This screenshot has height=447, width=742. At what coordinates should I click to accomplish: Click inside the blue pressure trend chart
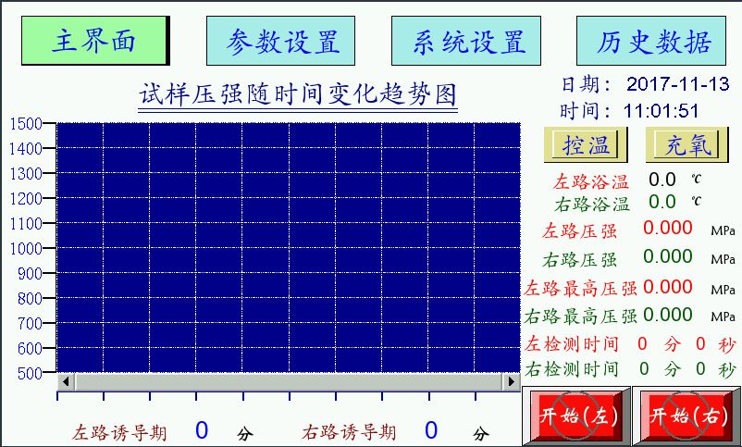click(289, 247)
